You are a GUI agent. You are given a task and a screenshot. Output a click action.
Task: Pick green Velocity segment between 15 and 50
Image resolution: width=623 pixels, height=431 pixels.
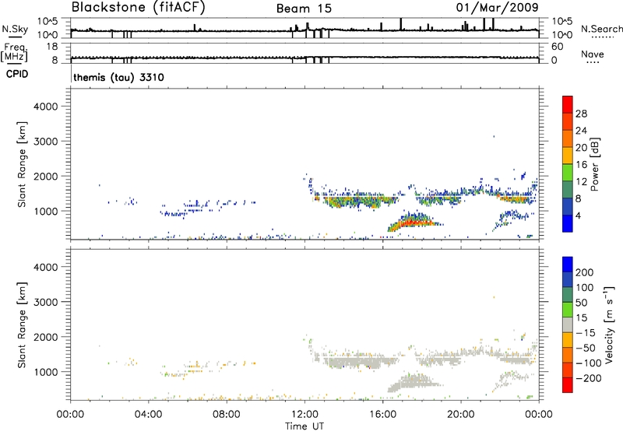tap(568, 310)
